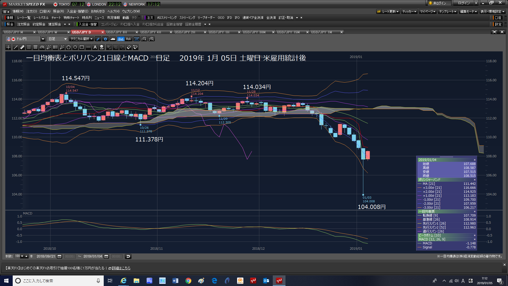Click the zoom in chart icon

(151, 39)
